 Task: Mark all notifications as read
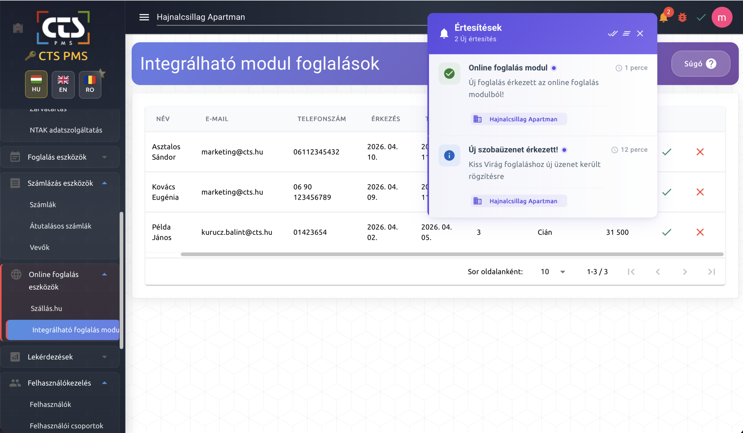click(x=612, y=34)
